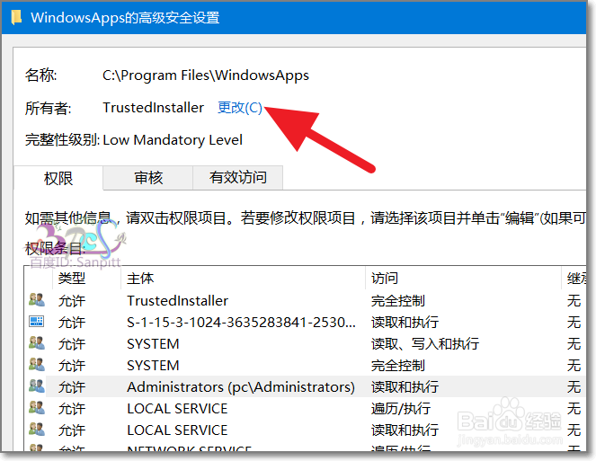This screenshot has height=461, width=596.
Task: Select Administrators (pc\Administrators) entry
Action: tap(241, 387)
